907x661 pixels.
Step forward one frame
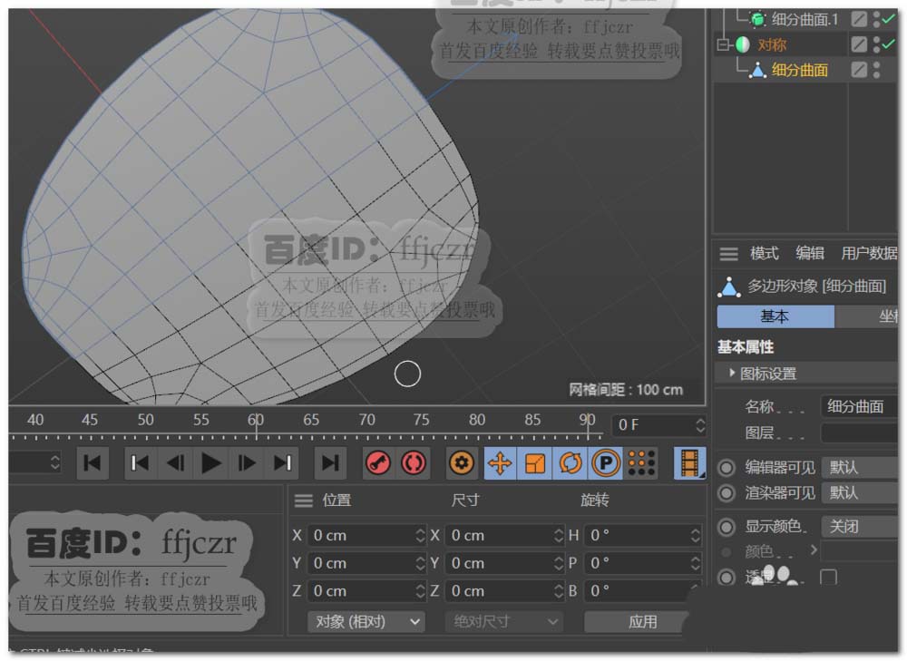coord(247,463)
